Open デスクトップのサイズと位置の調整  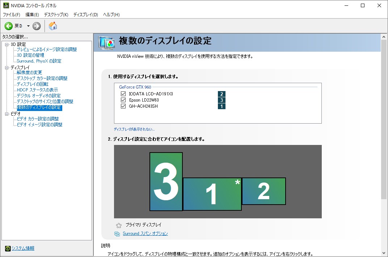click(45, 102)
